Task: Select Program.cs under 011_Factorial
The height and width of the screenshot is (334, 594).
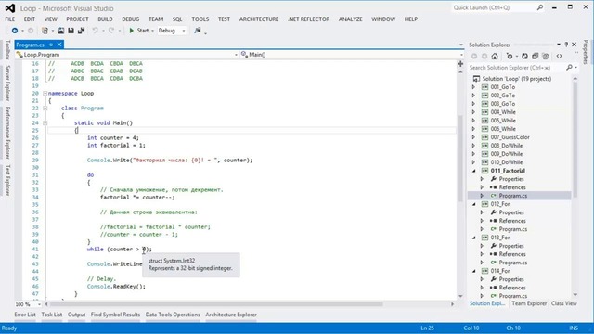Action: 513,196
